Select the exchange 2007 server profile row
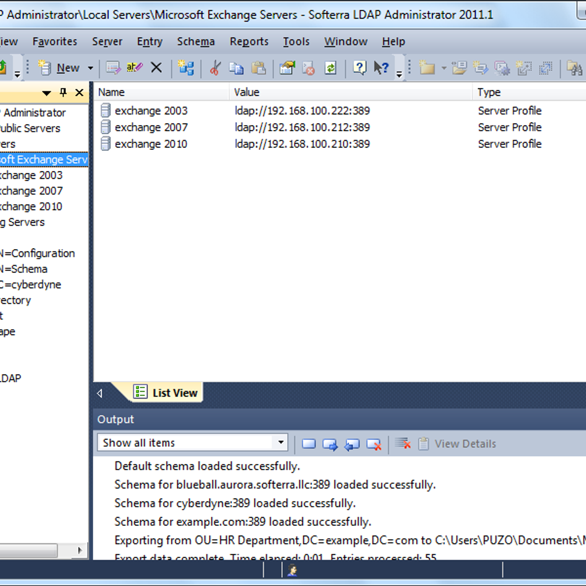This screenshot has width=586, height=586. [x=151, y=127]
